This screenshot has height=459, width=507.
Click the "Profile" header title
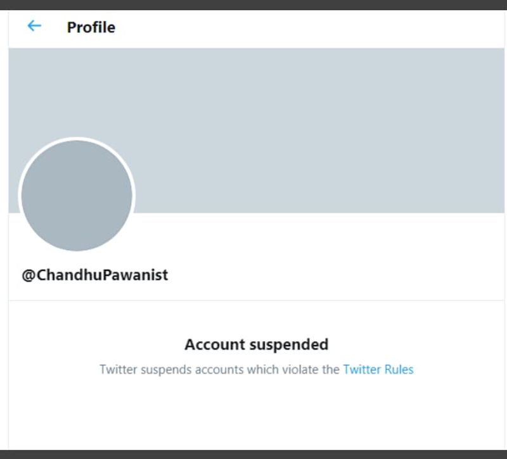pyautogui.click(x=91, y=27)
